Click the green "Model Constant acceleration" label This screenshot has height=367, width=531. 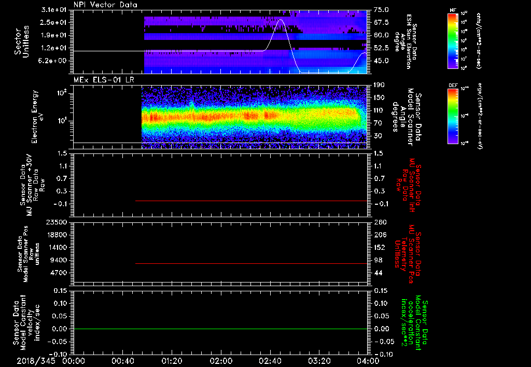[414, 323]
